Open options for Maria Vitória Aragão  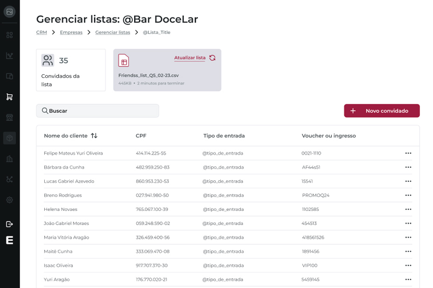point(408,237)
